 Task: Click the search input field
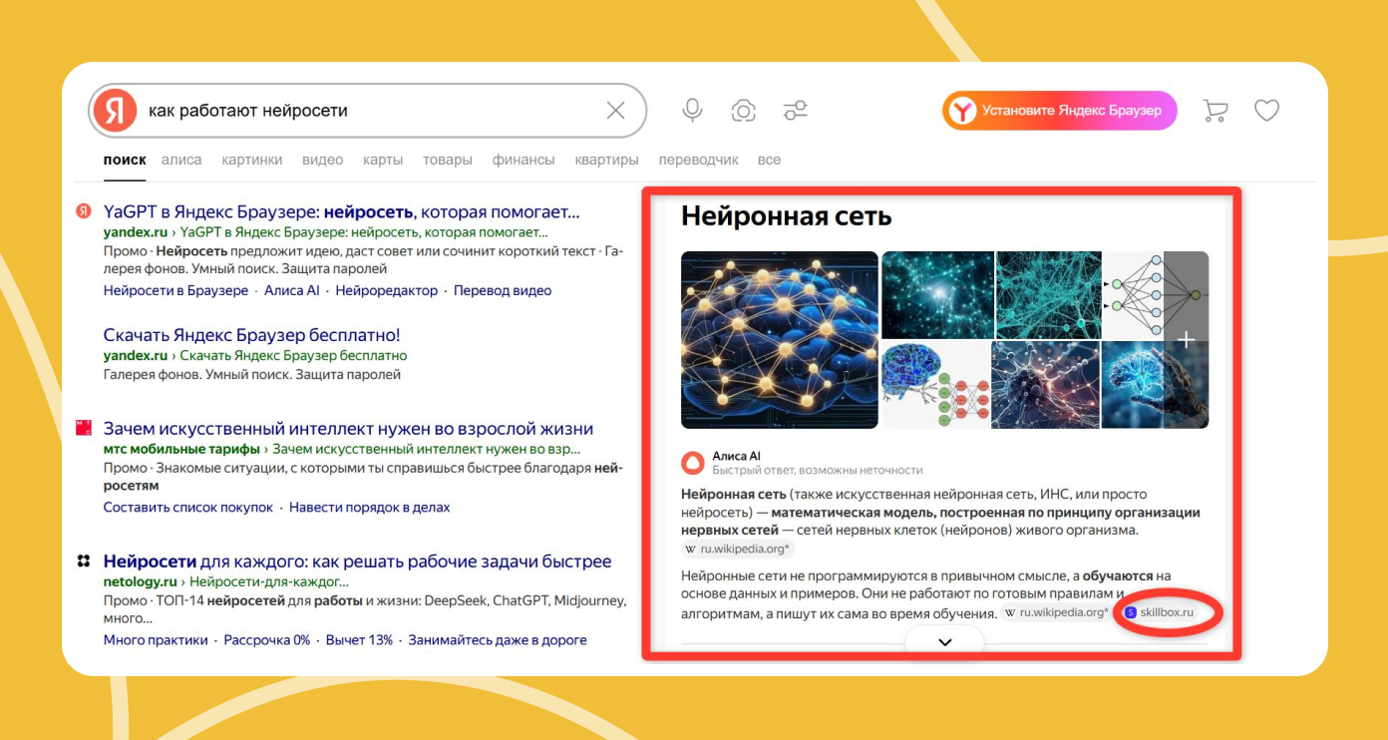pos(369,111)
